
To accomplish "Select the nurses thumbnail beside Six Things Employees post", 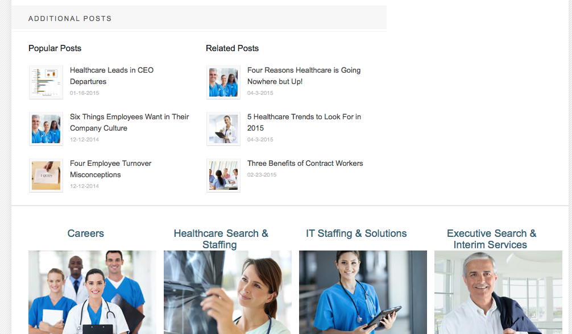I will 46,129.
